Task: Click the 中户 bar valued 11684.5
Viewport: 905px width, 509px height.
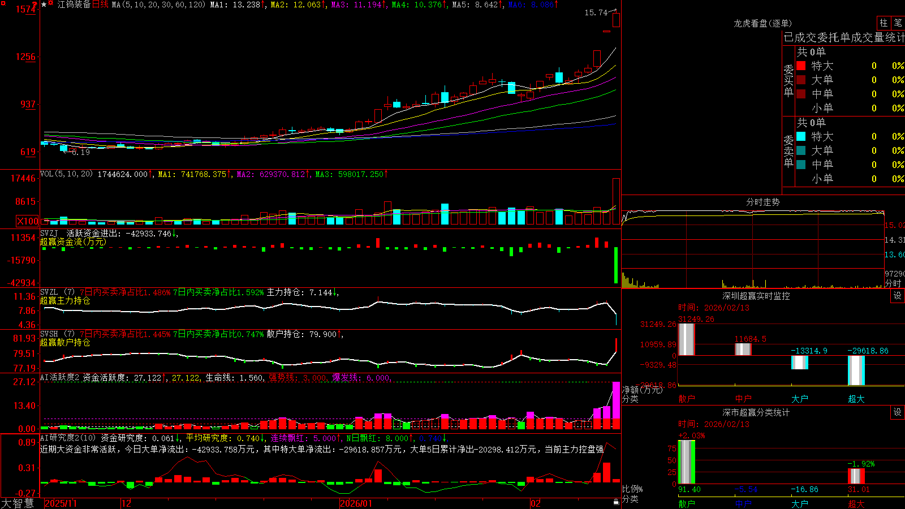Action: pos(743,349)
